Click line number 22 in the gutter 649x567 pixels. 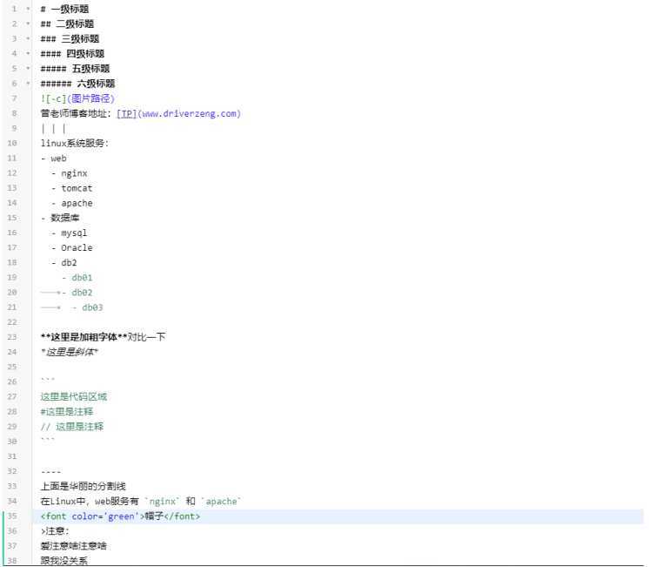[12, 322]
